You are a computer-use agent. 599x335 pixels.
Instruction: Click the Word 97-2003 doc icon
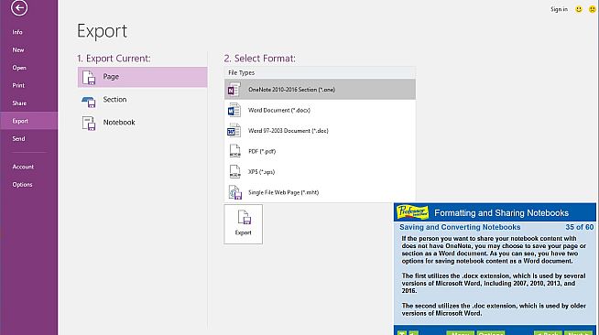(x=234, y=131)
